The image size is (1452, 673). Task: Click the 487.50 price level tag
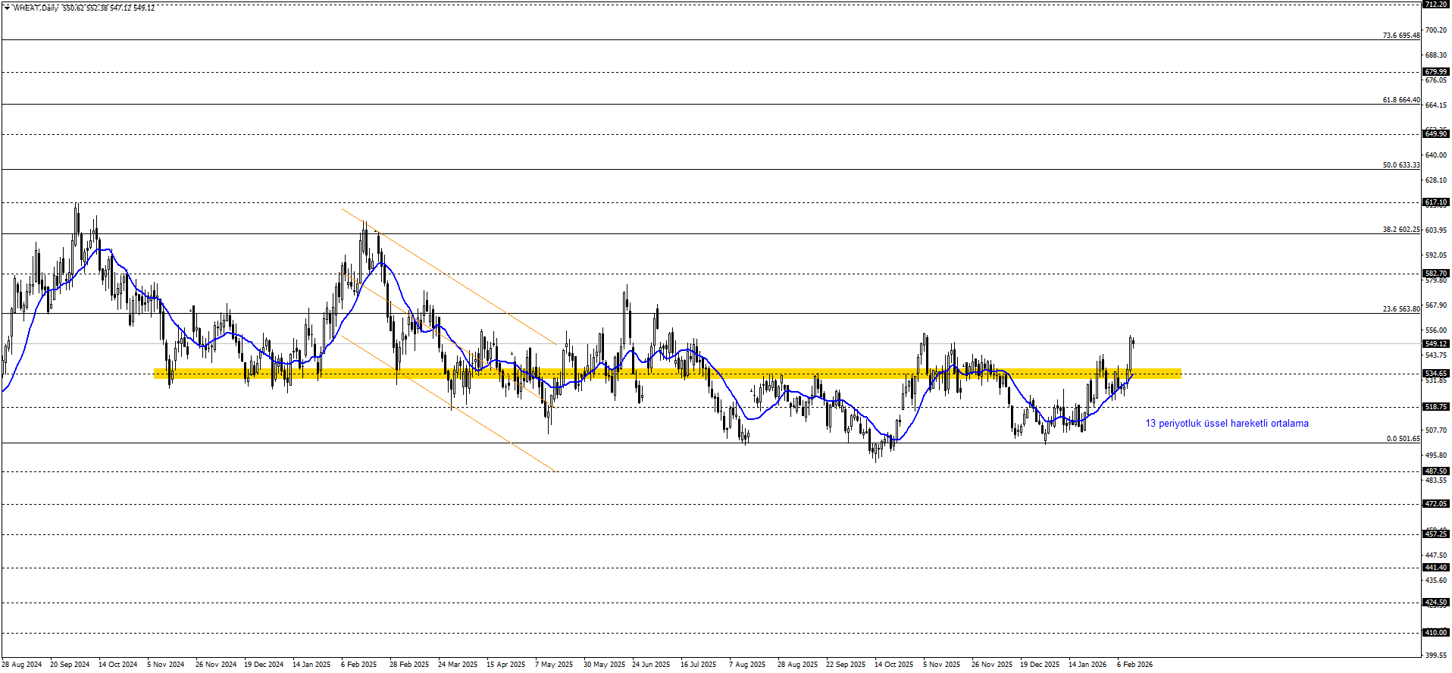point(1436,471)
